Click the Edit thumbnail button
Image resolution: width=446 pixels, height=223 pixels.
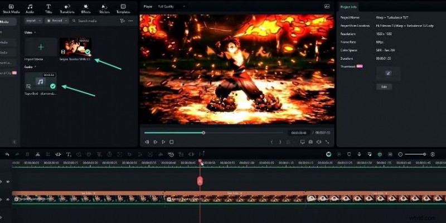pyautogui.click(x=384, y=87)
